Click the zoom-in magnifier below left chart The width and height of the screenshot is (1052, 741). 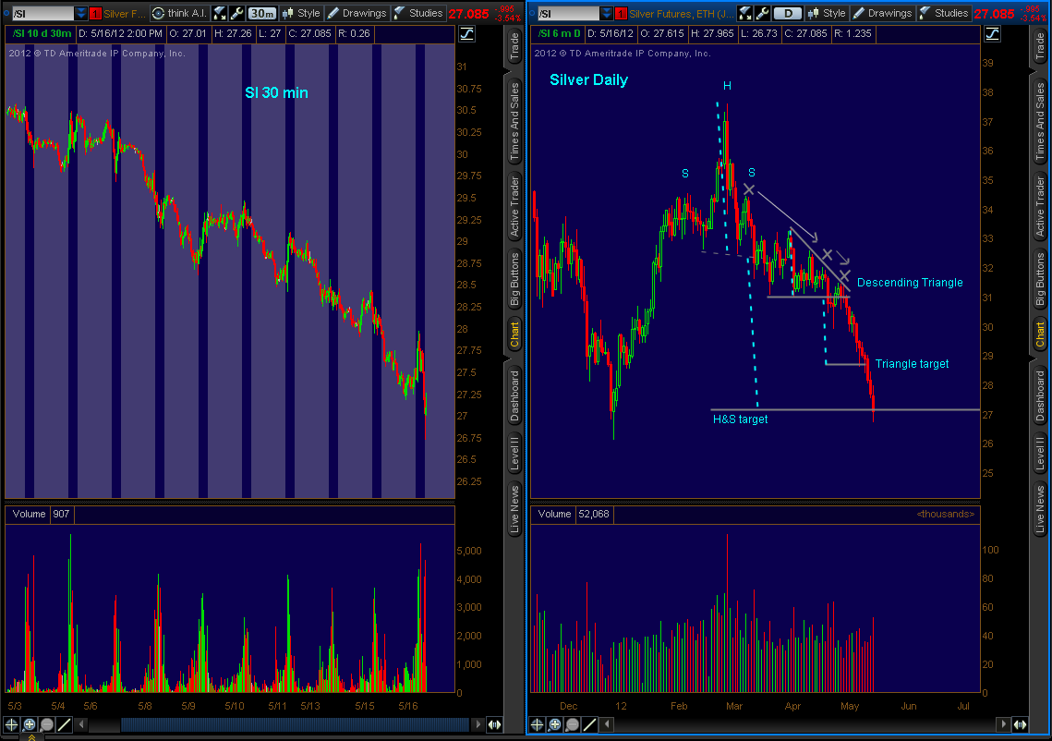click(30, 725)
